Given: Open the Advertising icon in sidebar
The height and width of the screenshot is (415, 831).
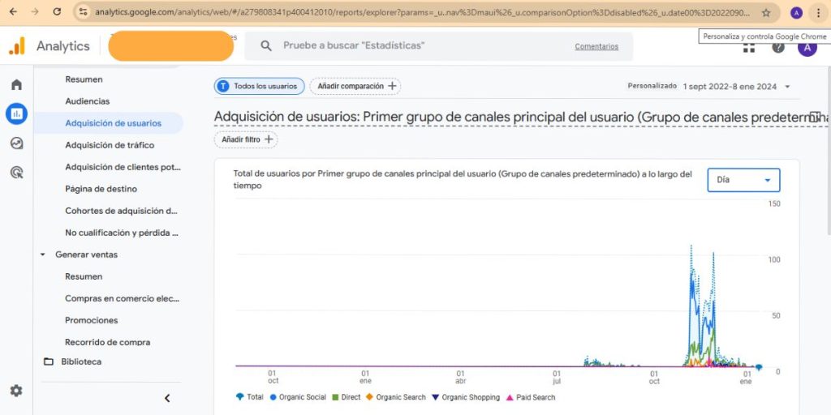Looking at the screenshot, I should pyautogui.click(x=16, y=172).
